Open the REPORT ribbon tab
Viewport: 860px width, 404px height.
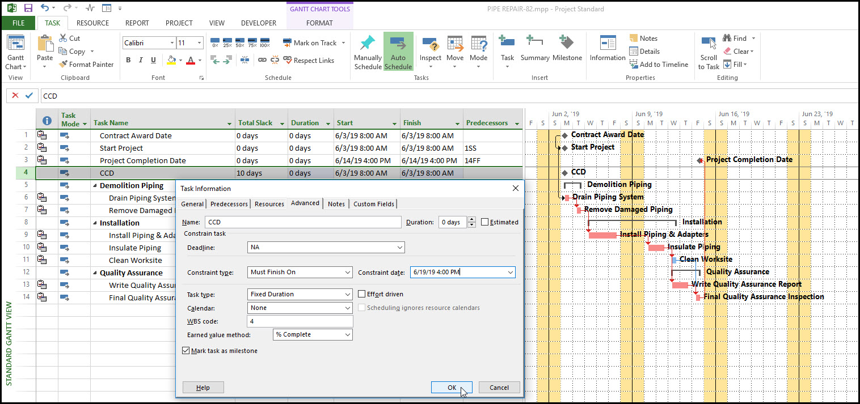point(137,23)
